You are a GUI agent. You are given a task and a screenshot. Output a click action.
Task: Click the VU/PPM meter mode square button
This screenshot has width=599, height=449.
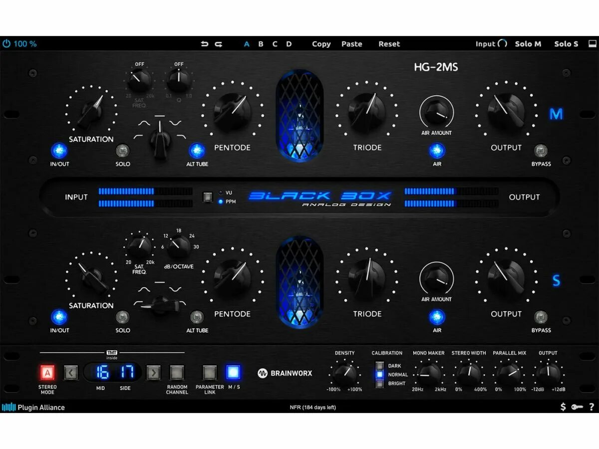pos(208,197)
